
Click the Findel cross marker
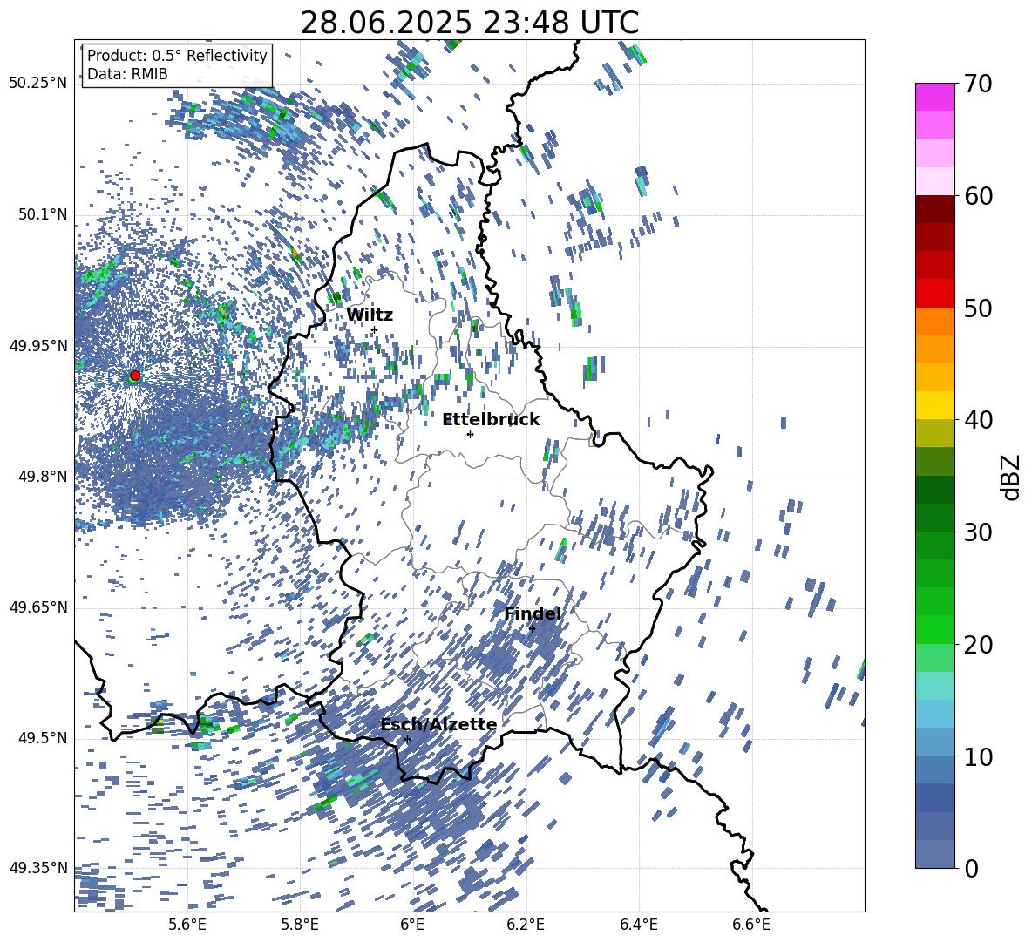point(532,628)
